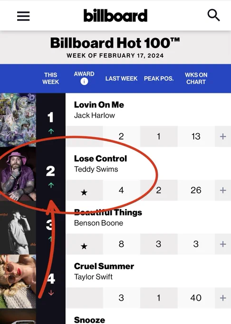Image resolution: width=231 pixels, height=324 pixels.
Task: Tap the Award info icon
Action: (x=84, y=81)
